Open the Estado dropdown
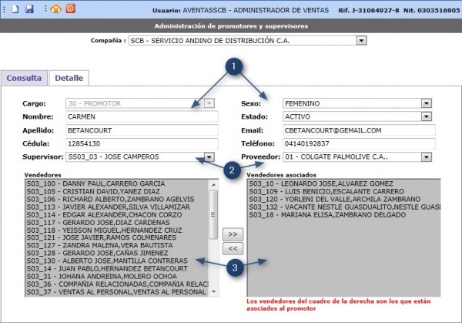 tap(426, 116)
